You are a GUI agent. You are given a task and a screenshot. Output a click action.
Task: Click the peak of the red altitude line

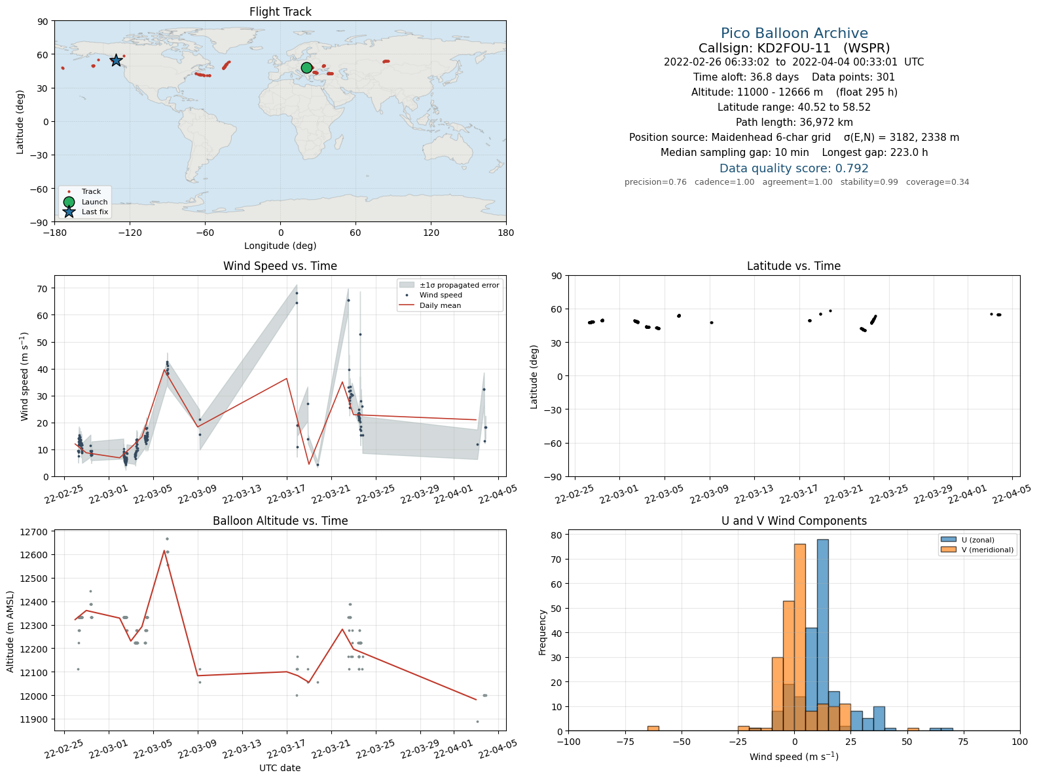164,551
